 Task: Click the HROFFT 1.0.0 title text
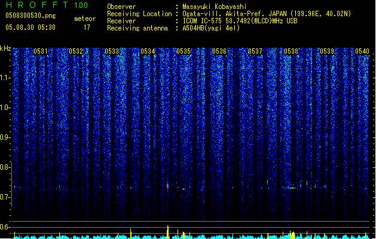[47, 5]
